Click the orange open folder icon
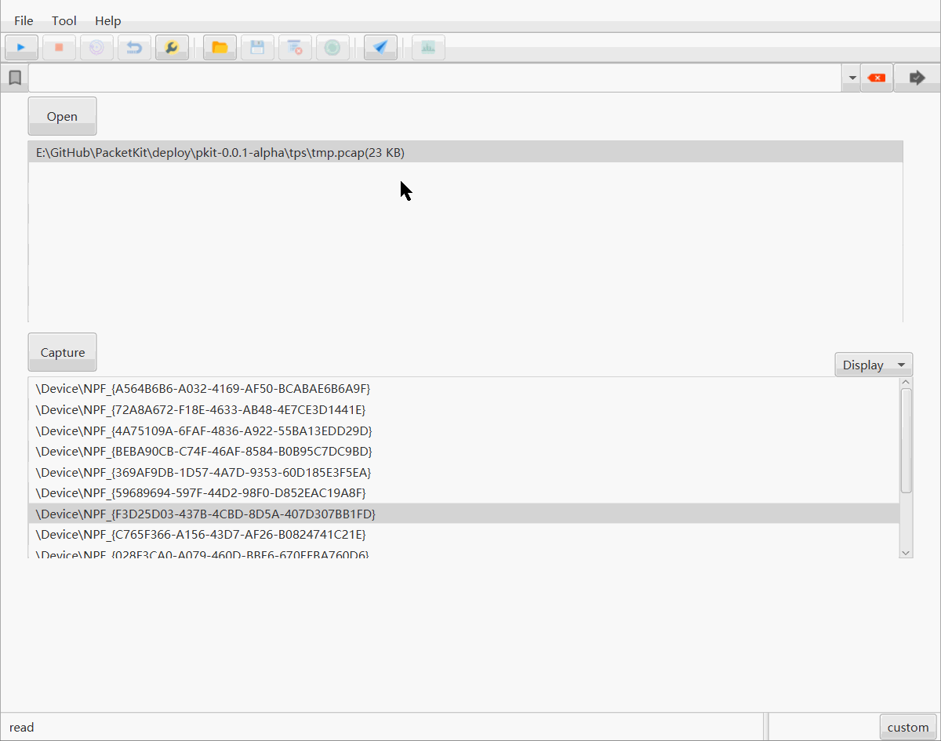 pyautogui.click(x=220, y=48)
